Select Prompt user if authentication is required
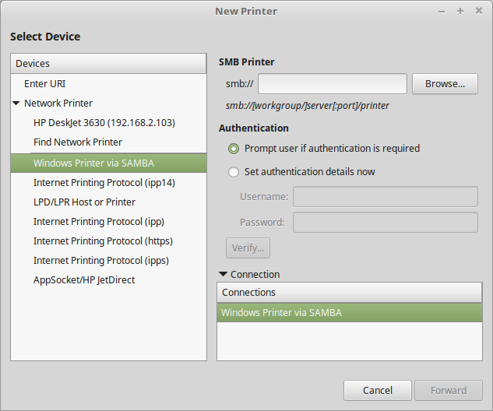This screenshot has width=493, height=411. point(234,149)
